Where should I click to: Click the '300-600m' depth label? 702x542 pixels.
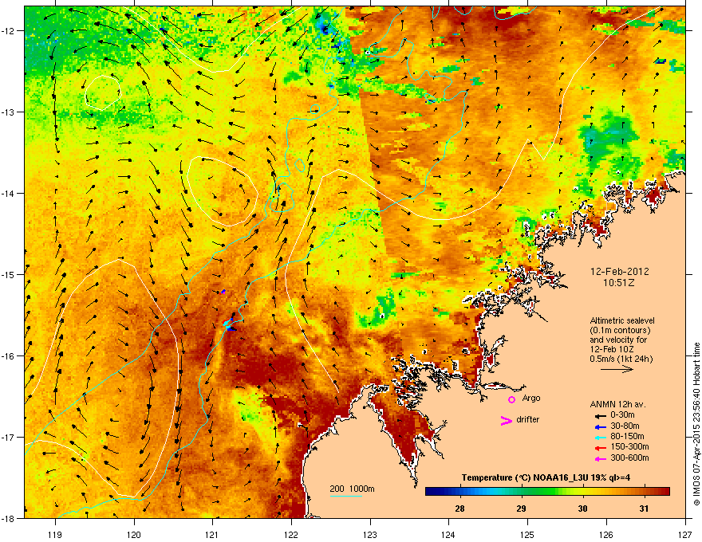pyautogui.click(x=629, y=458)
